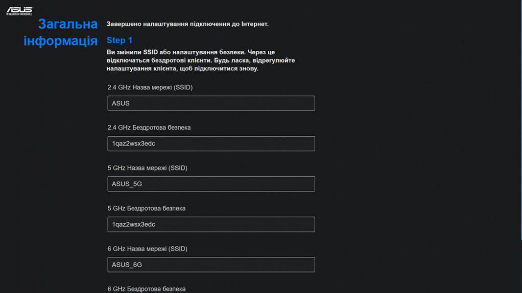Edit the 5 GHz wireless security key field
Image resolution: width=522 pixels, height=293 pixels.
pyautogui.click(x=211, y=224)
